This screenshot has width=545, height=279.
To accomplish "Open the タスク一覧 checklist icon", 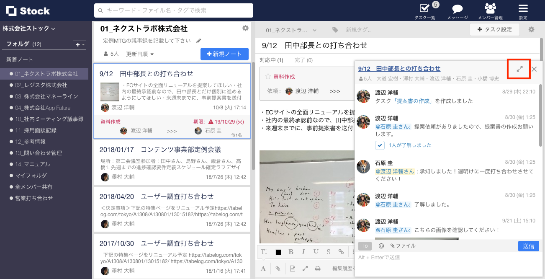I will [x=424, y=8].
